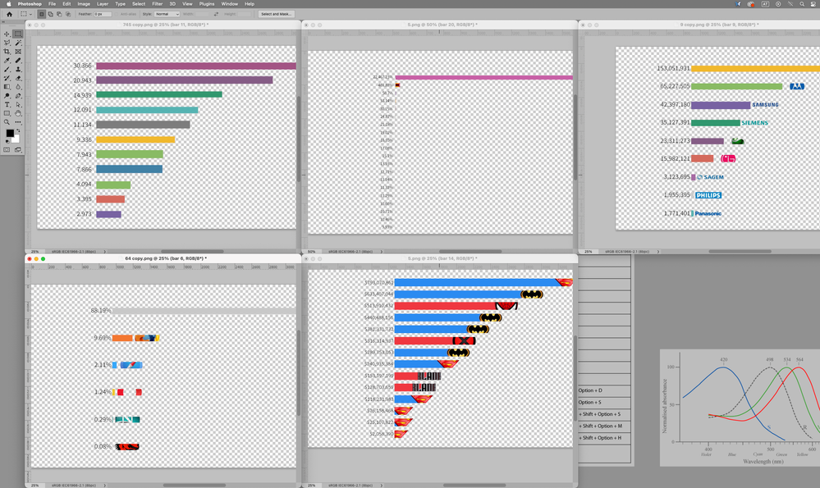Select the Crop tool
The height and width of the screenshot is (488, 820).
(7, 52)
